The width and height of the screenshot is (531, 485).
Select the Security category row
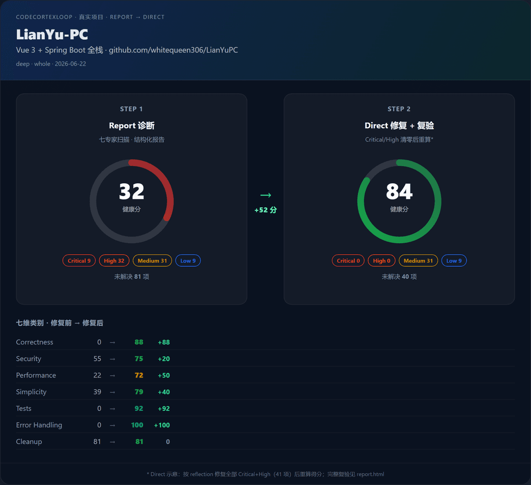click(265, 359)
